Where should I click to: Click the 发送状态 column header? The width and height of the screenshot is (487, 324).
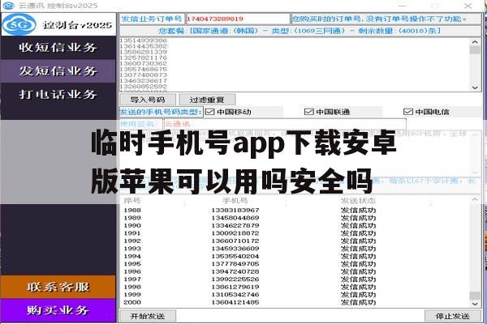click(x=358, y=201)
